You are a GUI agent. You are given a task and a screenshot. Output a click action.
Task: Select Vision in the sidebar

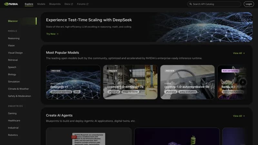(x=11, y=45)
